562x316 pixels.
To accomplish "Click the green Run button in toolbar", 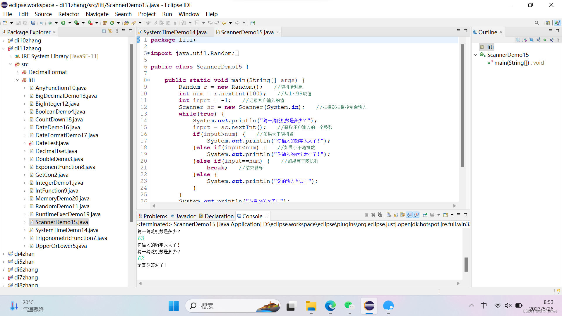I will coord(63,23).
